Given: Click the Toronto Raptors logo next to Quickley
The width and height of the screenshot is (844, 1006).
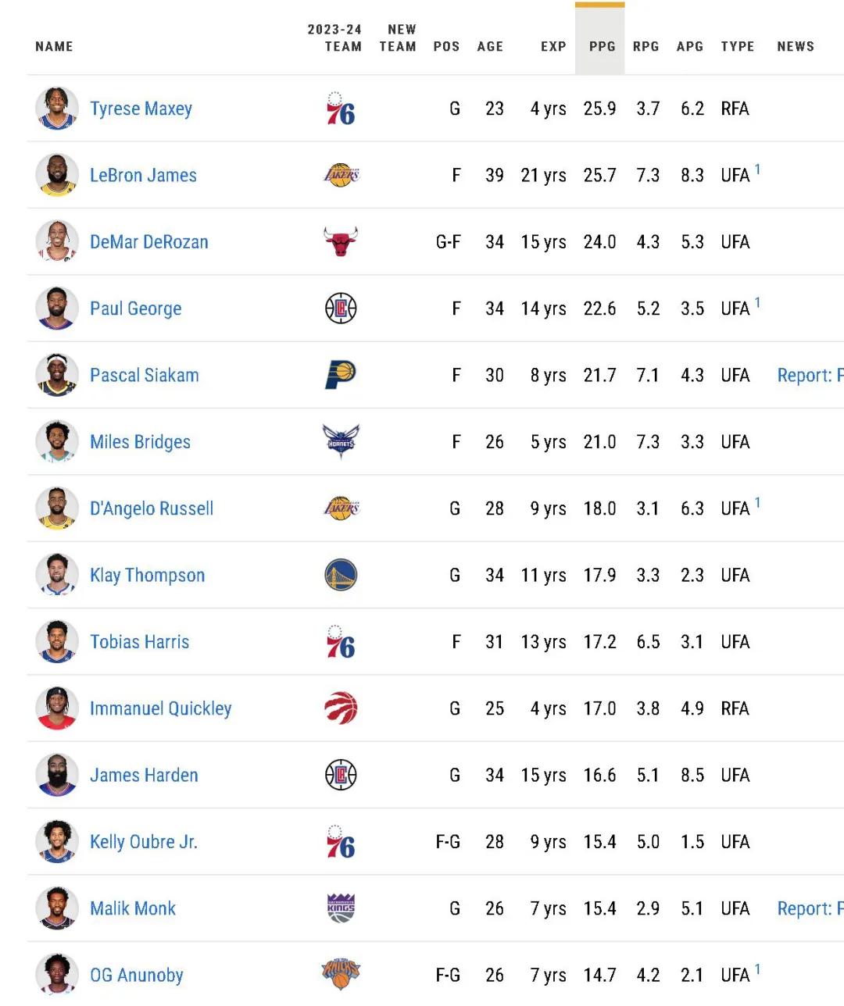Looking at the screenshot, I should coord(341,708).
